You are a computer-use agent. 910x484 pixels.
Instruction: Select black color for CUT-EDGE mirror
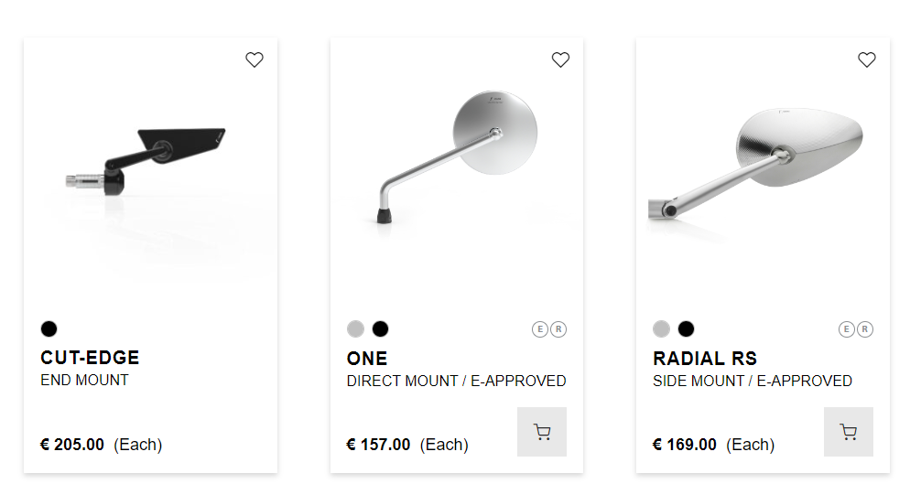(49, 329)
